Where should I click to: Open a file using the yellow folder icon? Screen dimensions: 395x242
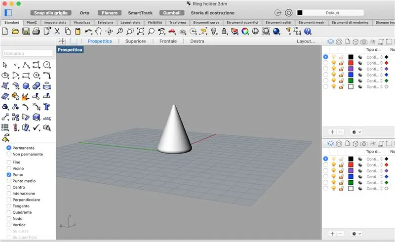[x=15, y=31]
